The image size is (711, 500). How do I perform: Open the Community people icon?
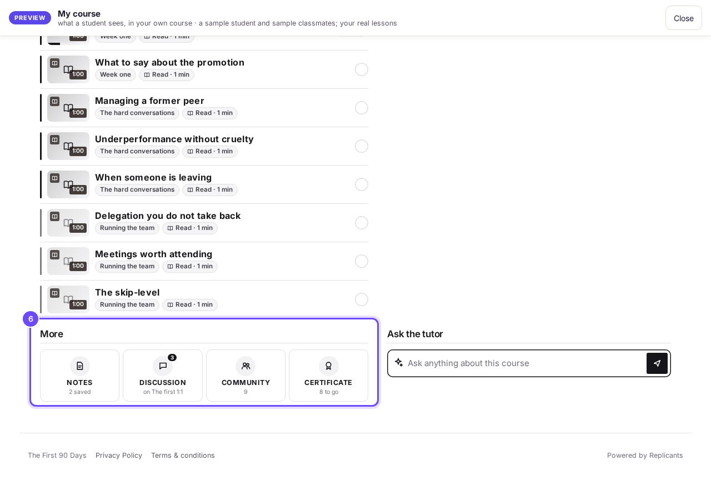coord(246,366)
